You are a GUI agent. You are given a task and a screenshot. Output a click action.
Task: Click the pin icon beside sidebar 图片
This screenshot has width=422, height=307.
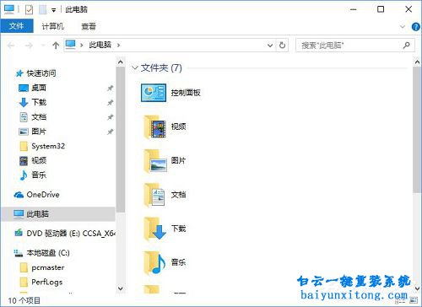[110, 132]
